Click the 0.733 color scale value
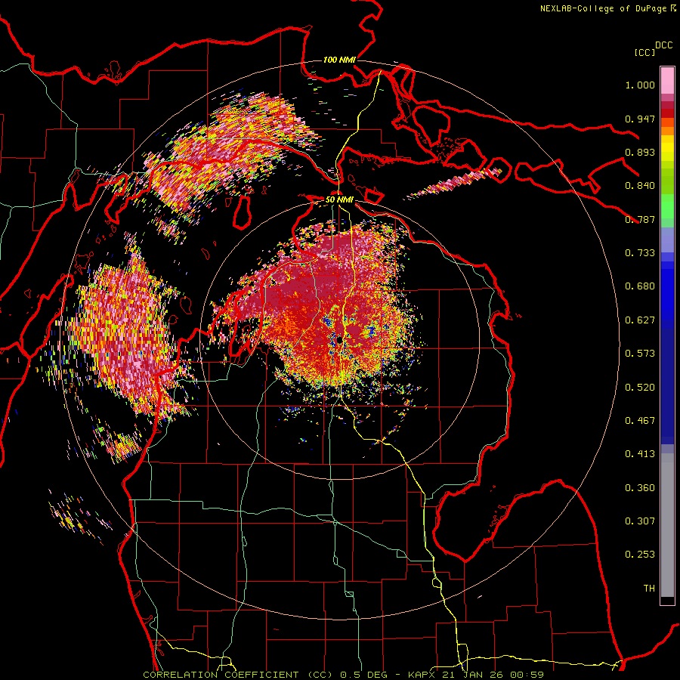This screenshot has width=680, height=680. click(x=640, y=253)
